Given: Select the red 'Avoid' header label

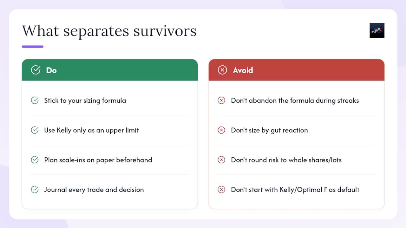Looking at the screenshot, I should (243, 70).
